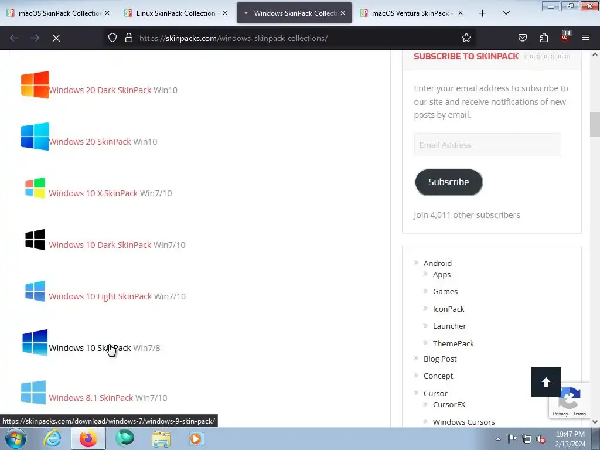View site security via the padlock icon
This screenshot has height=450, width=600.
tap(129, 38)
